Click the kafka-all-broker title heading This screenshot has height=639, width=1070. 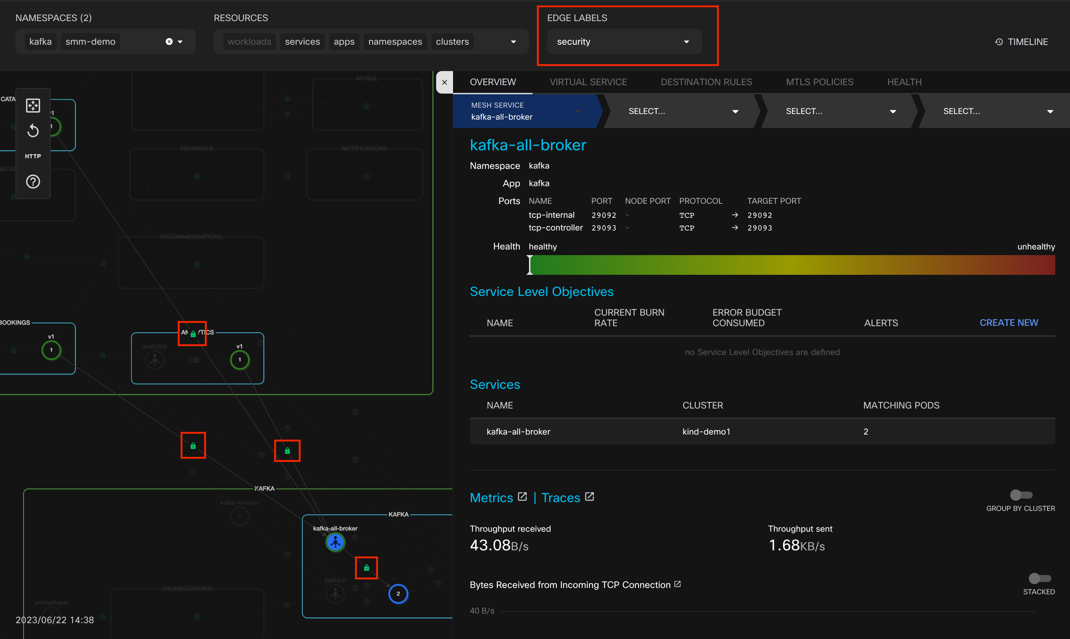click(528, 145)
